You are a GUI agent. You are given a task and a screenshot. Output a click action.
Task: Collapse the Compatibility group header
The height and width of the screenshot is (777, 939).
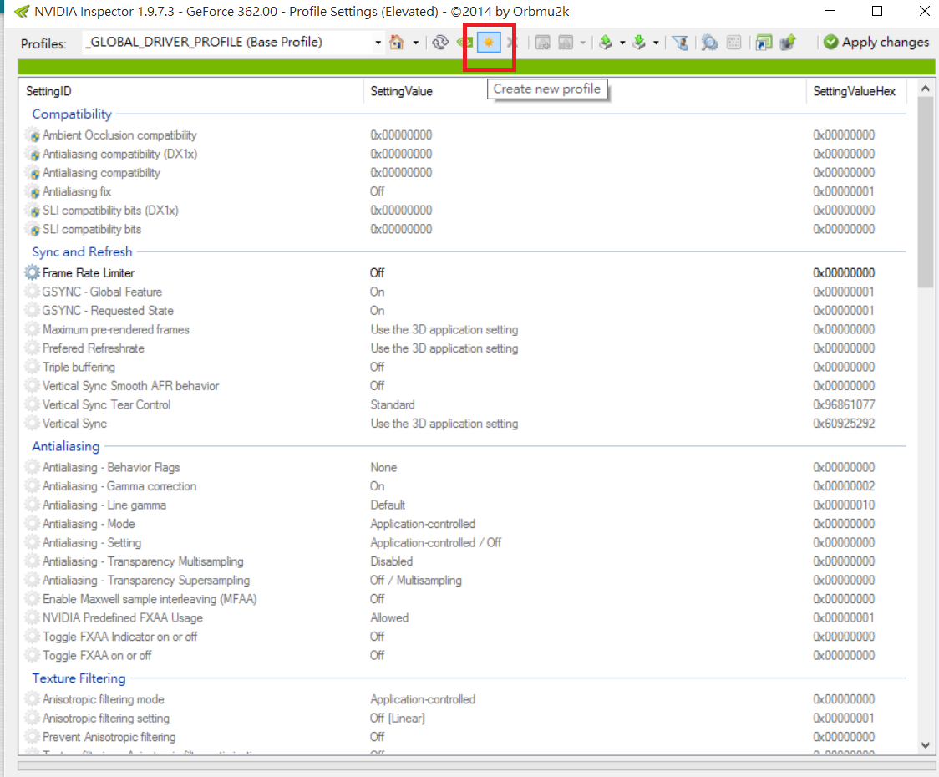tap(72, 114)
